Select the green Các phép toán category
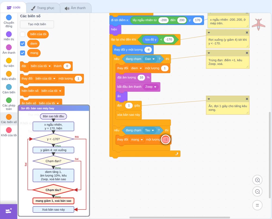 pos(9,100)
